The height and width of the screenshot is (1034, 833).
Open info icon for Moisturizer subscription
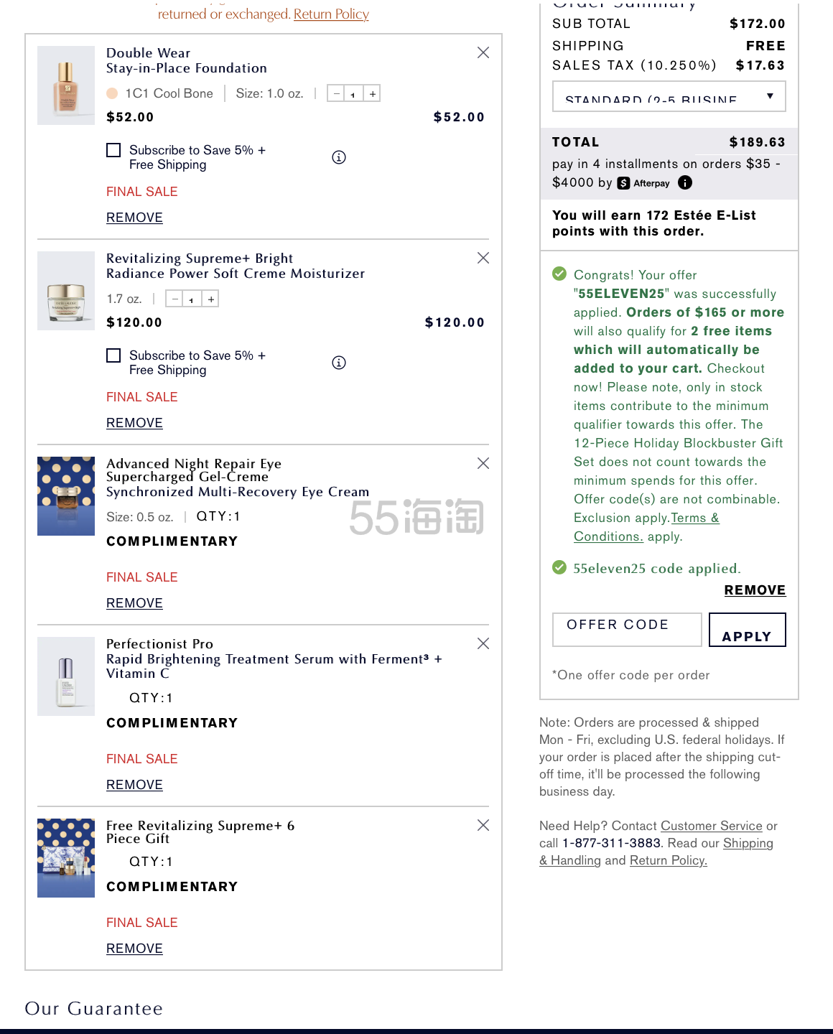click(339, 363)
